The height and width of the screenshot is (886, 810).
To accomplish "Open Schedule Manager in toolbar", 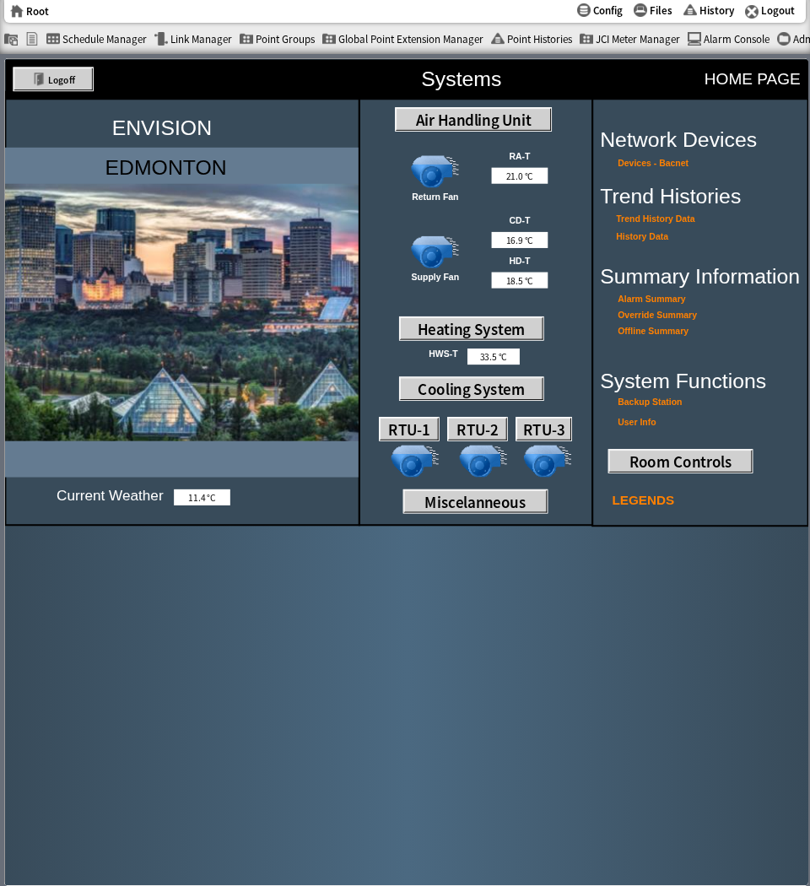I will coord(96,39).
